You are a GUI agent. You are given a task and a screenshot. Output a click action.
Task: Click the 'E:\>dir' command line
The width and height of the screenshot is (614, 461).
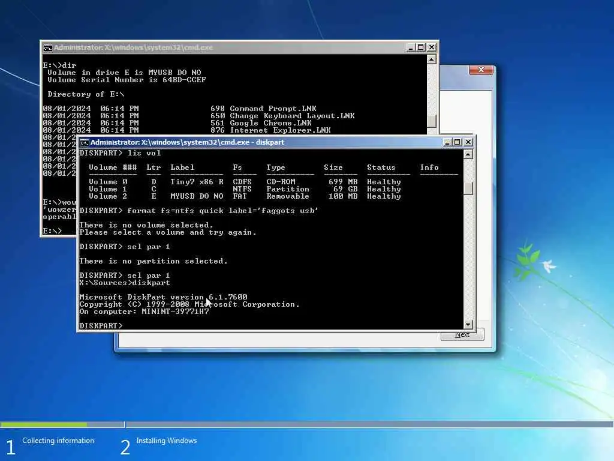tap(59, 65)
